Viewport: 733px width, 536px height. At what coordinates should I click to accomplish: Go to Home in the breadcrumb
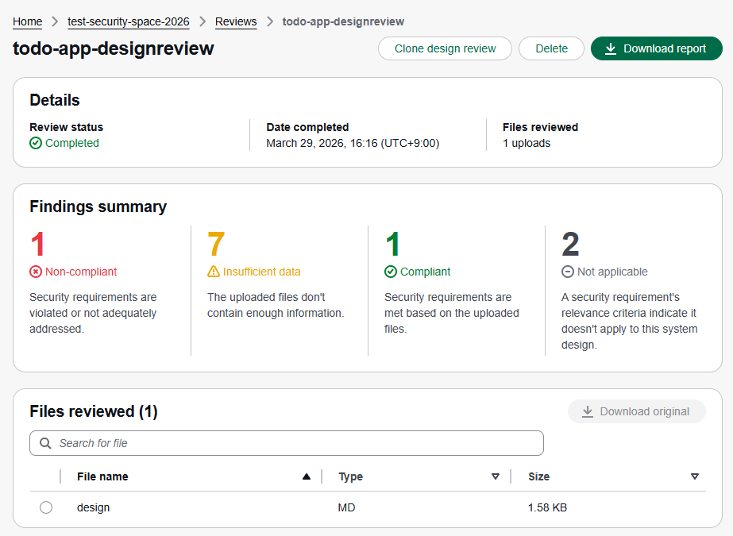tap(28, 21)
